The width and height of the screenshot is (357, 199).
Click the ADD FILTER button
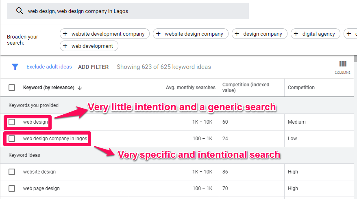pyautogui.click(x=93, y=67)
